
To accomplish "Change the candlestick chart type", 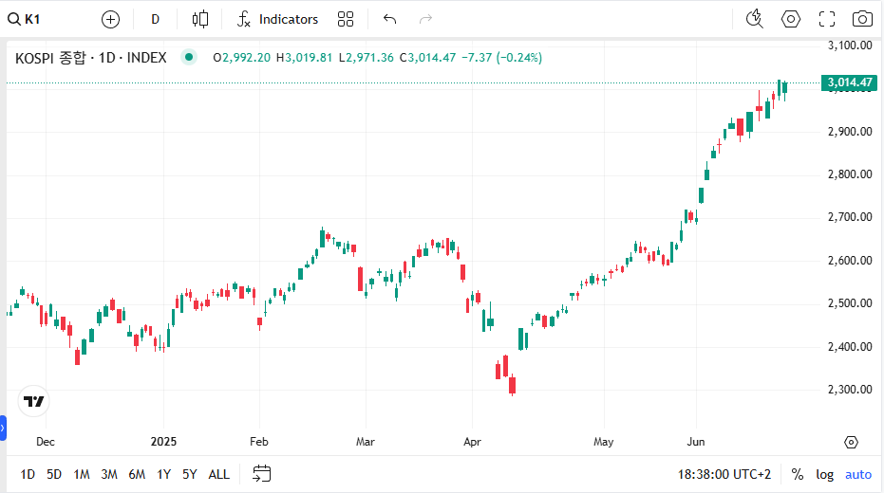I will [200, 19].
